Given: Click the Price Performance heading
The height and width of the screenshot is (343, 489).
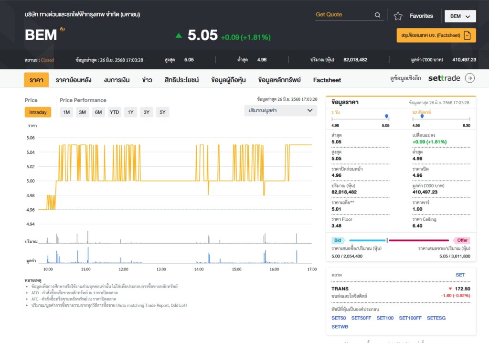Looking at the screenshot, I should (x=83, y=100).
